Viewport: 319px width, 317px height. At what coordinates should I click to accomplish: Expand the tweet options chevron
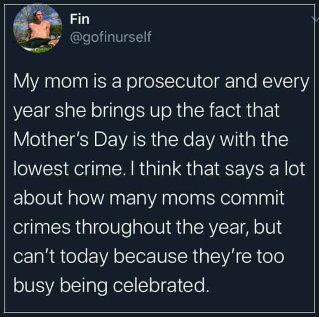coord(315,19)
